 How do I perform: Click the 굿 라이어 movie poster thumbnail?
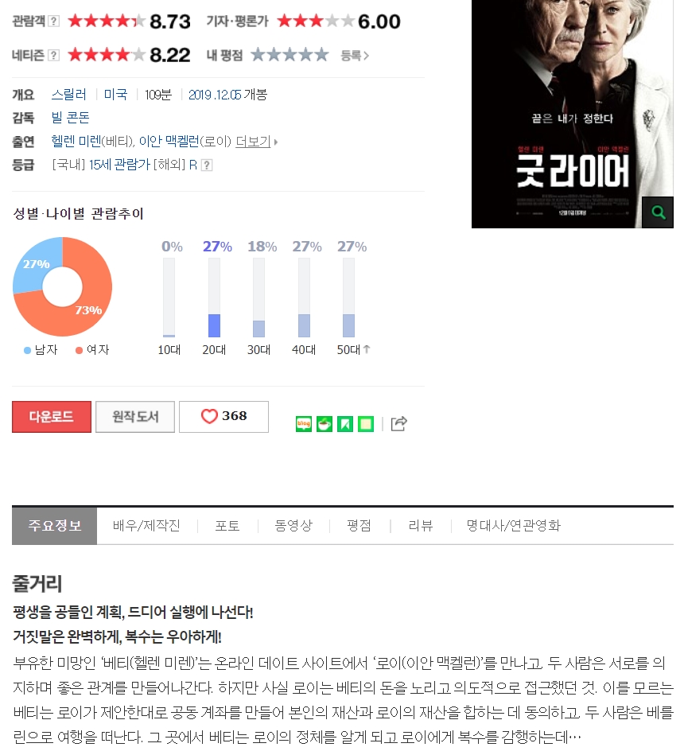[x=573, y=114]
